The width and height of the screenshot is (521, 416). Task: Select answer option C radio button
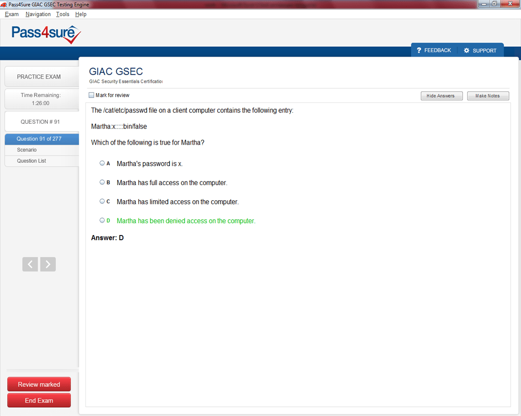click(102, 201)
